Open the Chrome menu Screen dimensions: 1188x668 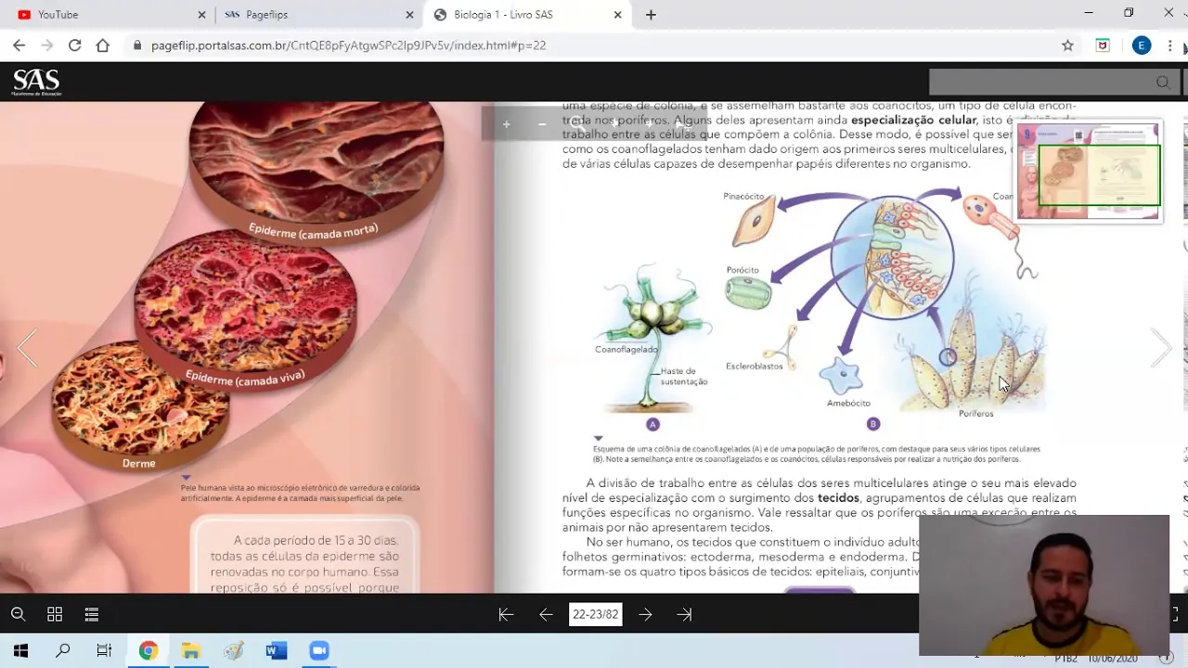point(1169,45)
